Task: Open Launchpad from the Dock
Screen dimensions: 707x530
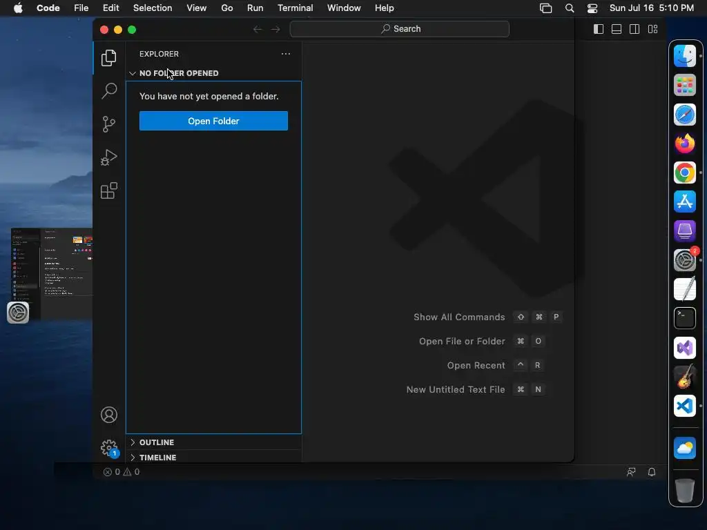Action: tap(684, 85)
